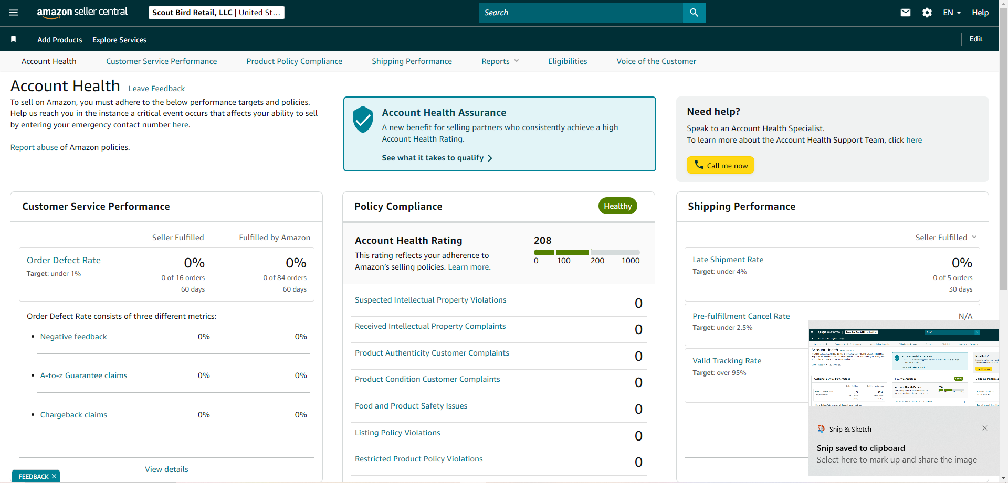Open the settings gear icon
1008x483 pixels.
click(x=927, y=13)
